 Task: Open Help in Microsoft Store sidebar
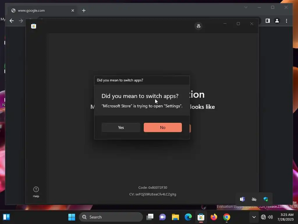click(36, 192)
